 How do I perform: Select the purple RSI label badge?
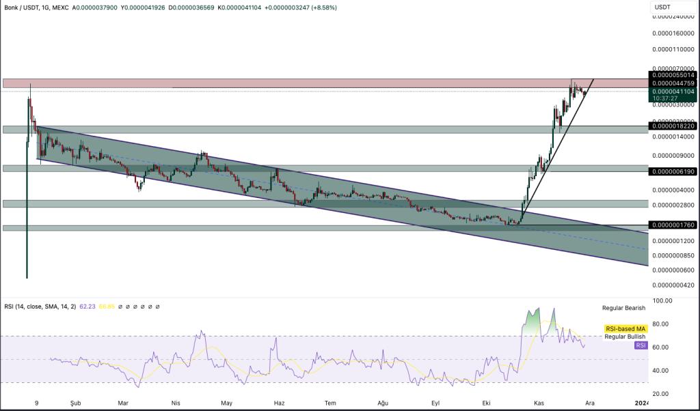click(x=640, y=345)
